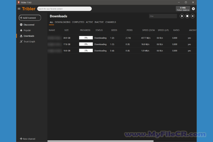Sort by the STATUS column header
Viewport: 213px width, 142px height.
point(99,30)
